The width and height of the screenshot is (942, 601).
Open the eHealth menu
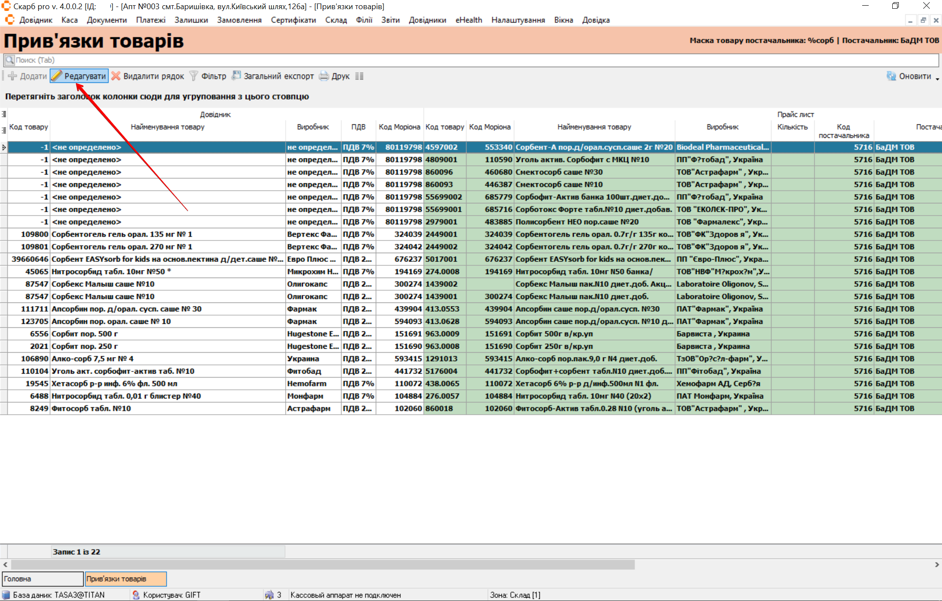coord(468,20)
